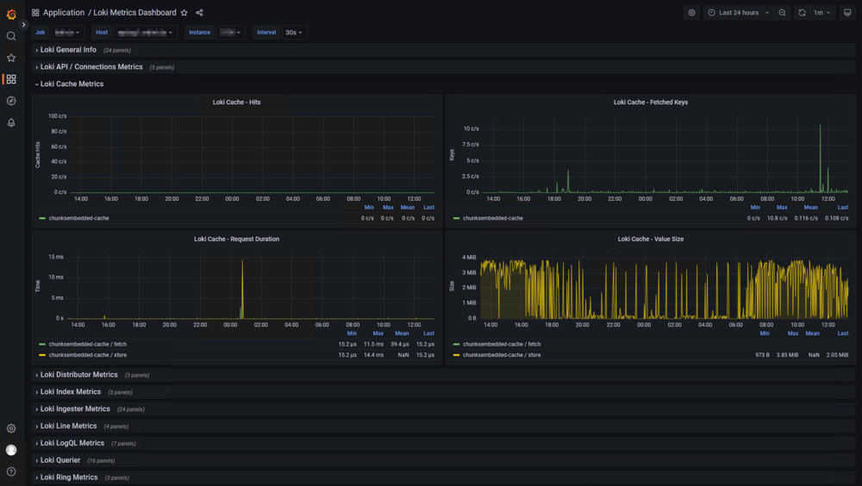862x486 pixels.
Task: Open the Interval 30s dropdown
Action: coord(294,33)
